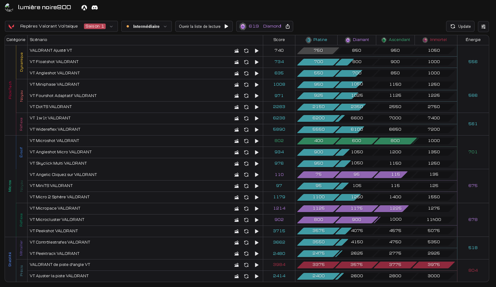Click the Mitrailler subcategory label
This screenshot has height=287, width=496.
click(21, 248)
